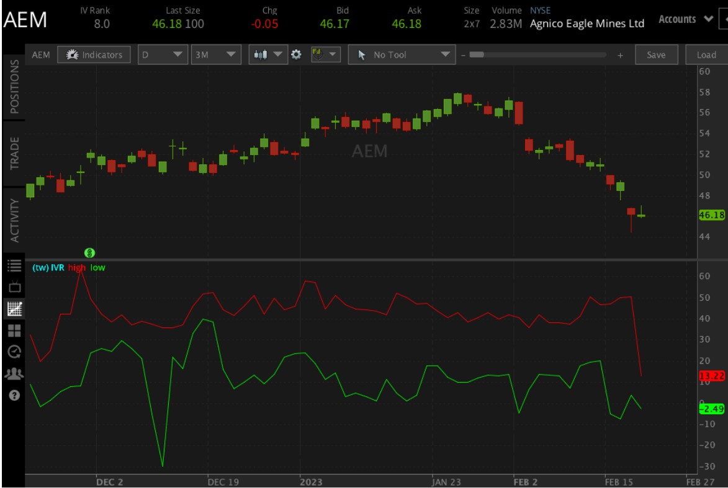The width and height of the screenshot is (728, 488).
Task: Open the No Tool drawing dropdown
Action: click(x=402, y=55)
